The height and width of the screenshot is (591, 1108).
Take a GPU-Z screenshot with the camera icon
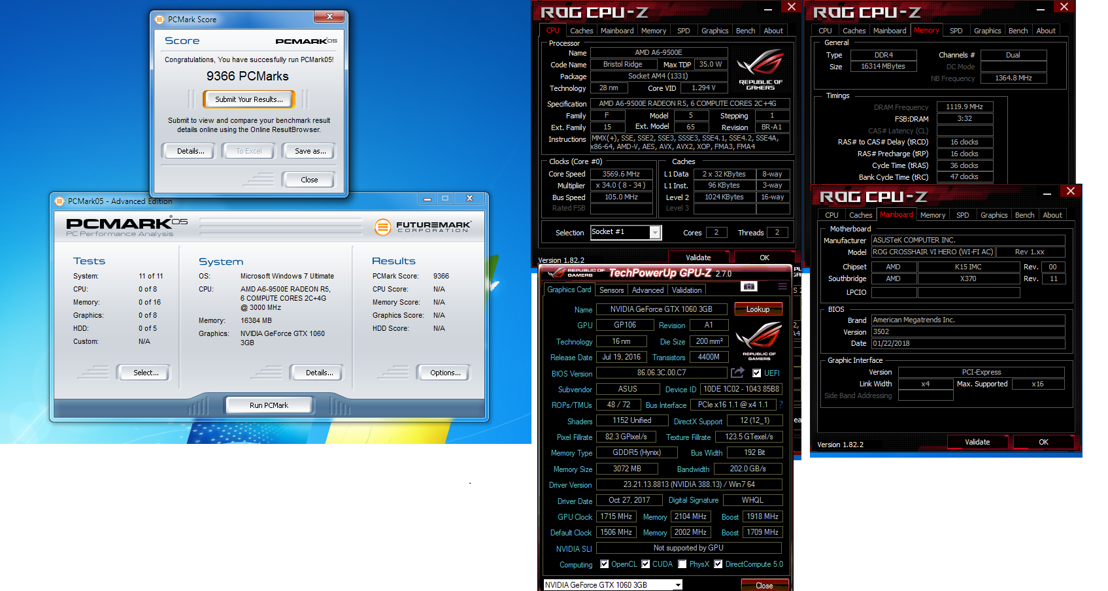click(x=748, y=286)
